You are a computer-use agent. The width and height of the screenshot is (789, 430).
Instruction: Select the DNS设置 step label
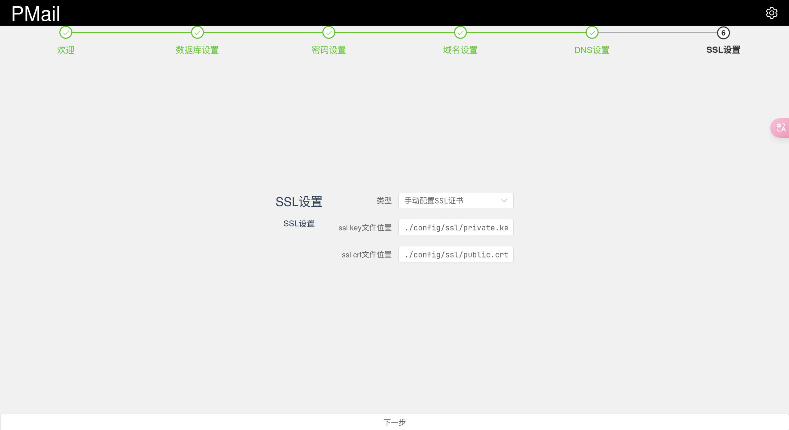point(592,50)
